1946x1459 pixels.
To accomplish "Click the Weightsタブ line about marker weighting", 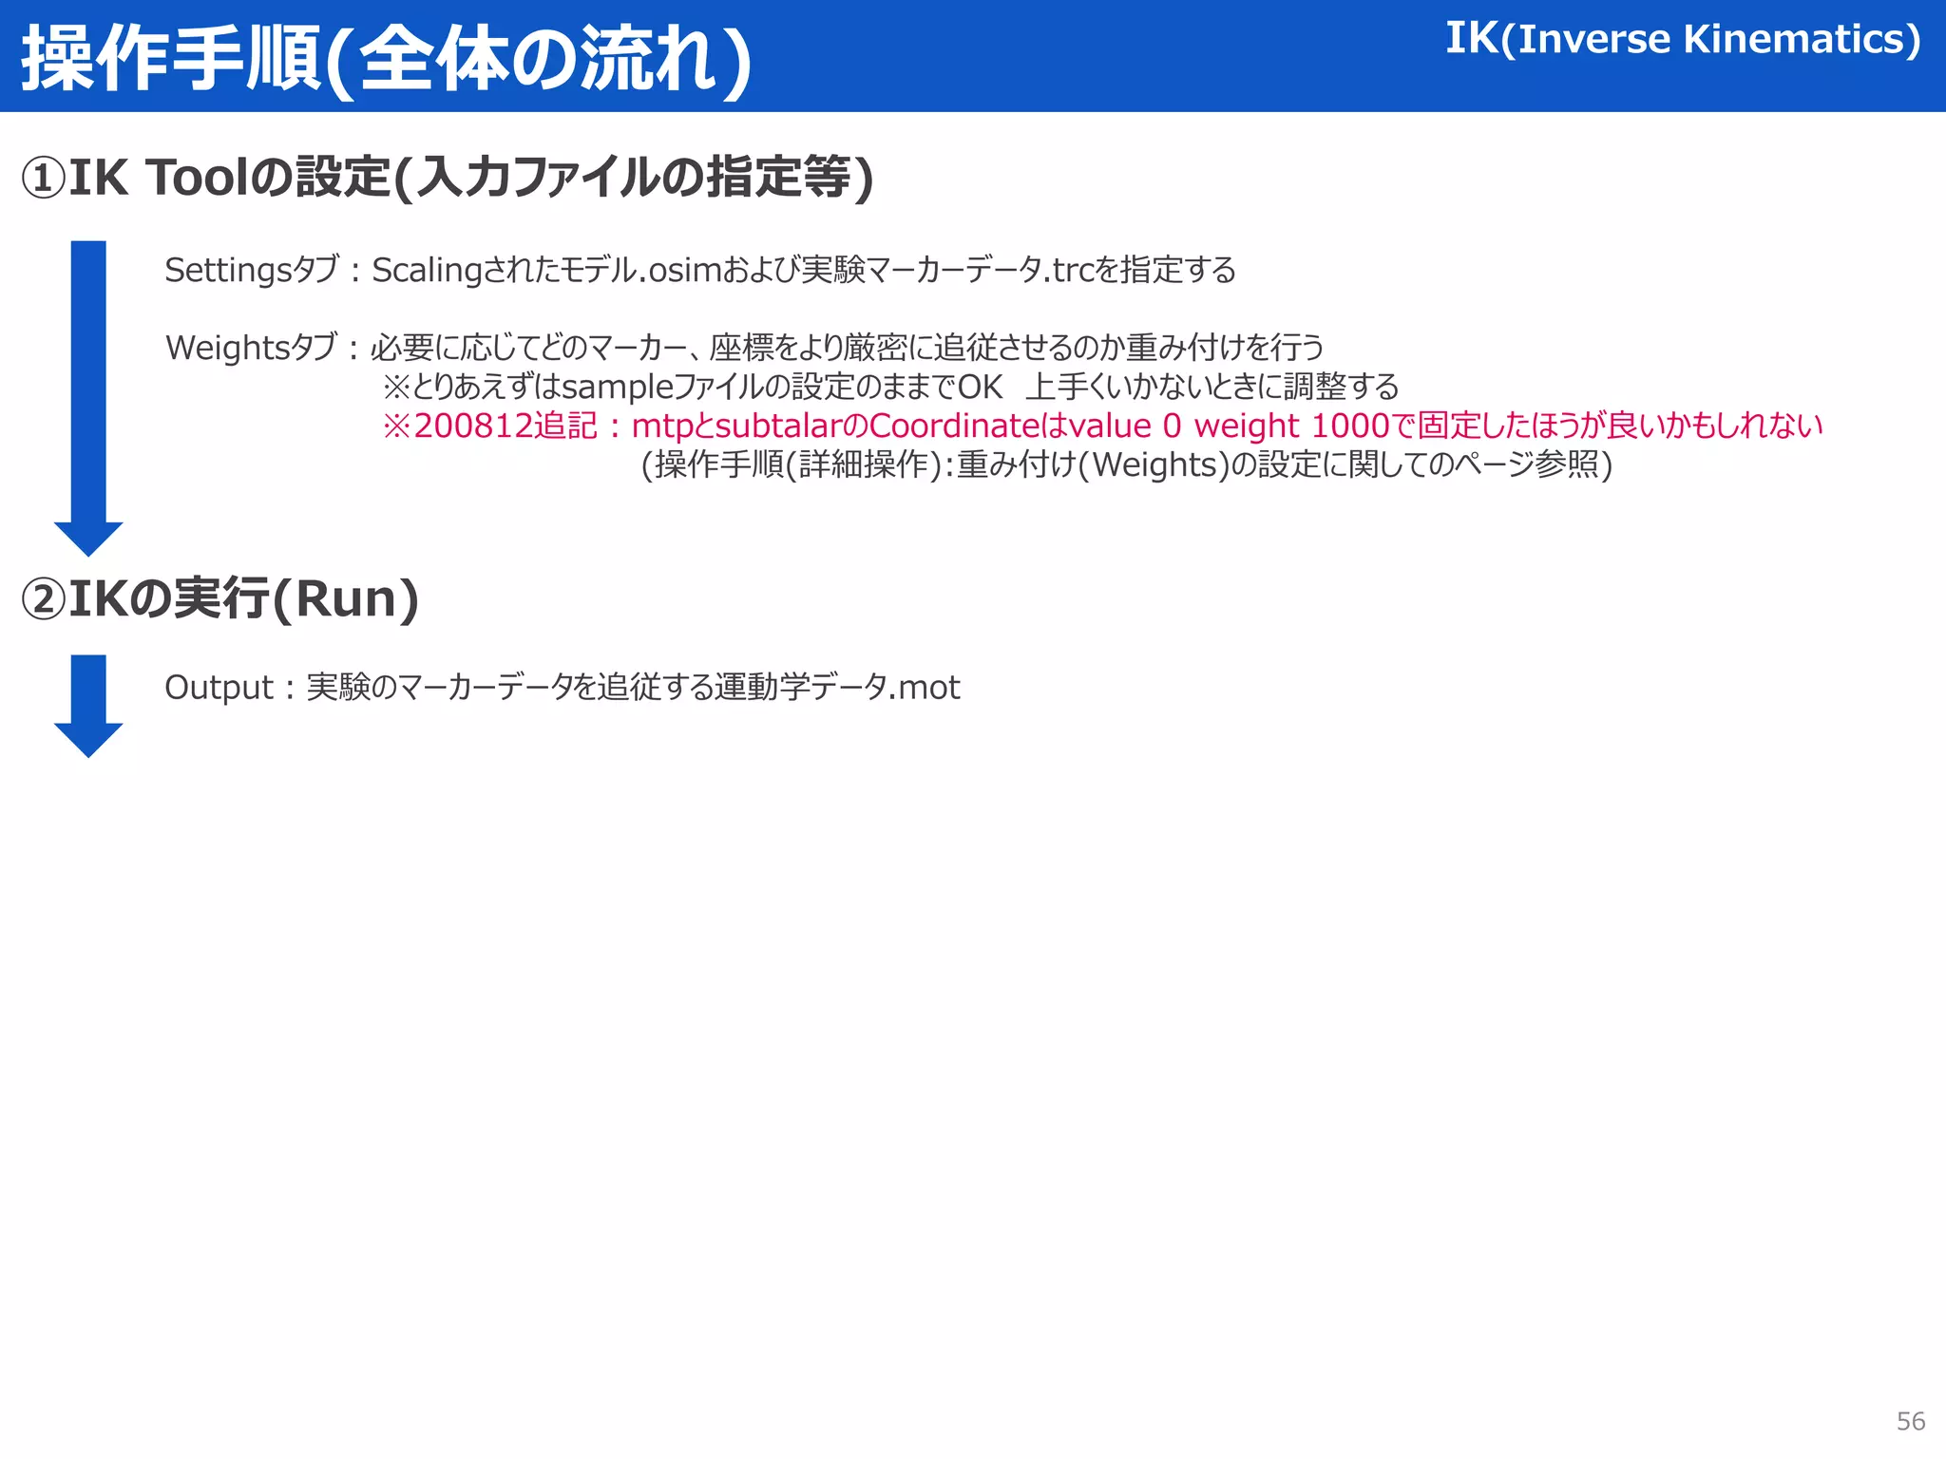I will pos(744,348).
